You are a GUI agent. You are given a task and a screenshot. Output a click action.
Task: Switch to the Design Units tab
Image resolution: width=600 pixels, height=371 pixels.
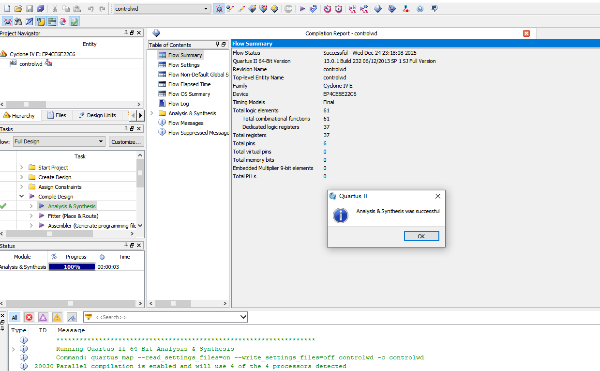pyautogui.click(x=97, y=115)
